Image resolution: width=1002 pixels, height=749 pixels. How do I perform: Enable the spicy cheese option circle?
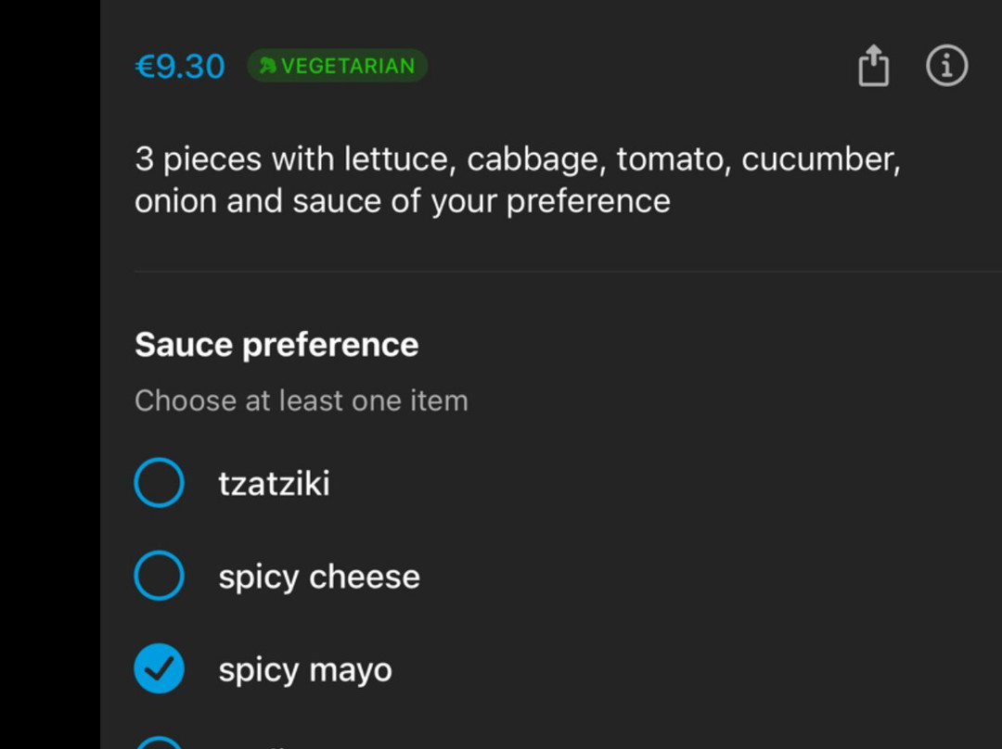coord(160,576)
